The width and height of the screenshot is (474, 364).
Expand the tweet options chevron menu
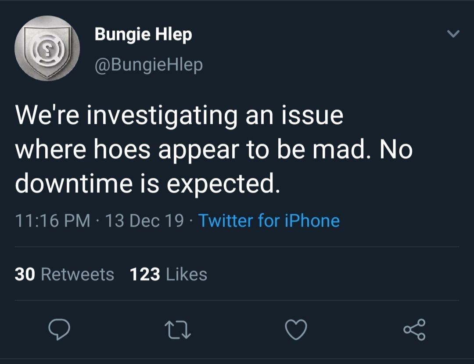click(x=453, y=33)
